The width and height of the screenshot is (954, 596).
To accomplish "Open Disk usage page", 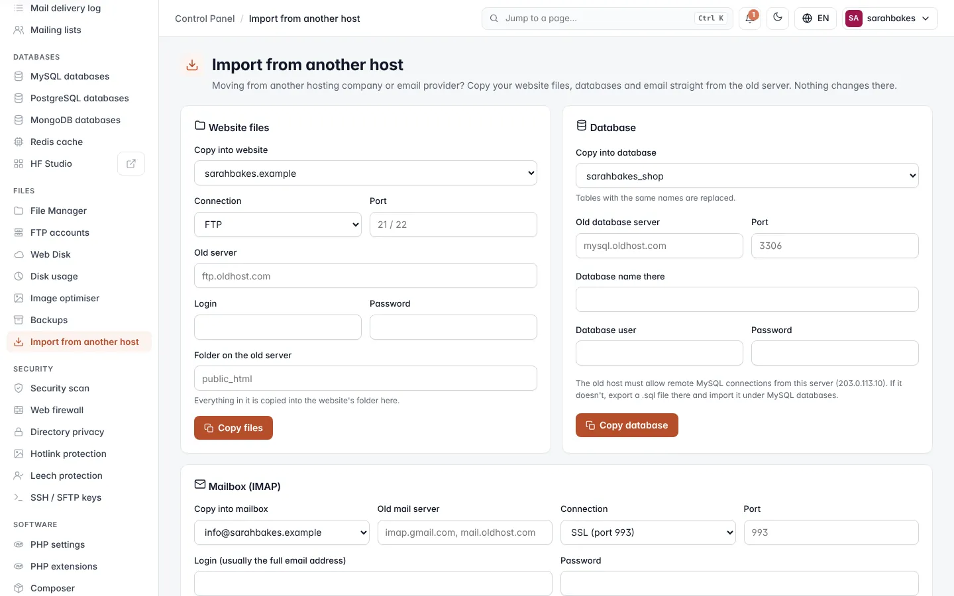I will 79,276.
